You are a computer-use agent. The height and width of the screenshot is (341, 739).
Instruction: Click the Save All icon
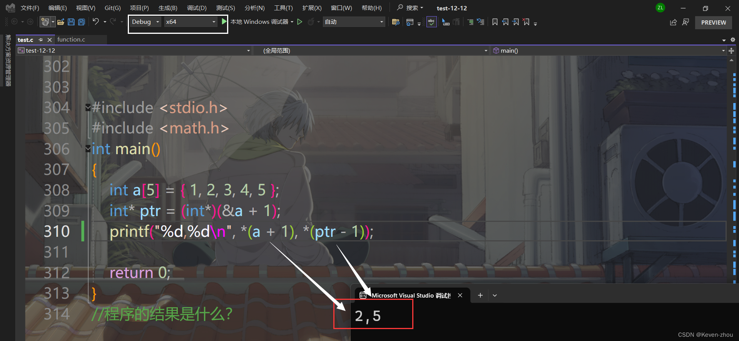(x=82, y=22)
